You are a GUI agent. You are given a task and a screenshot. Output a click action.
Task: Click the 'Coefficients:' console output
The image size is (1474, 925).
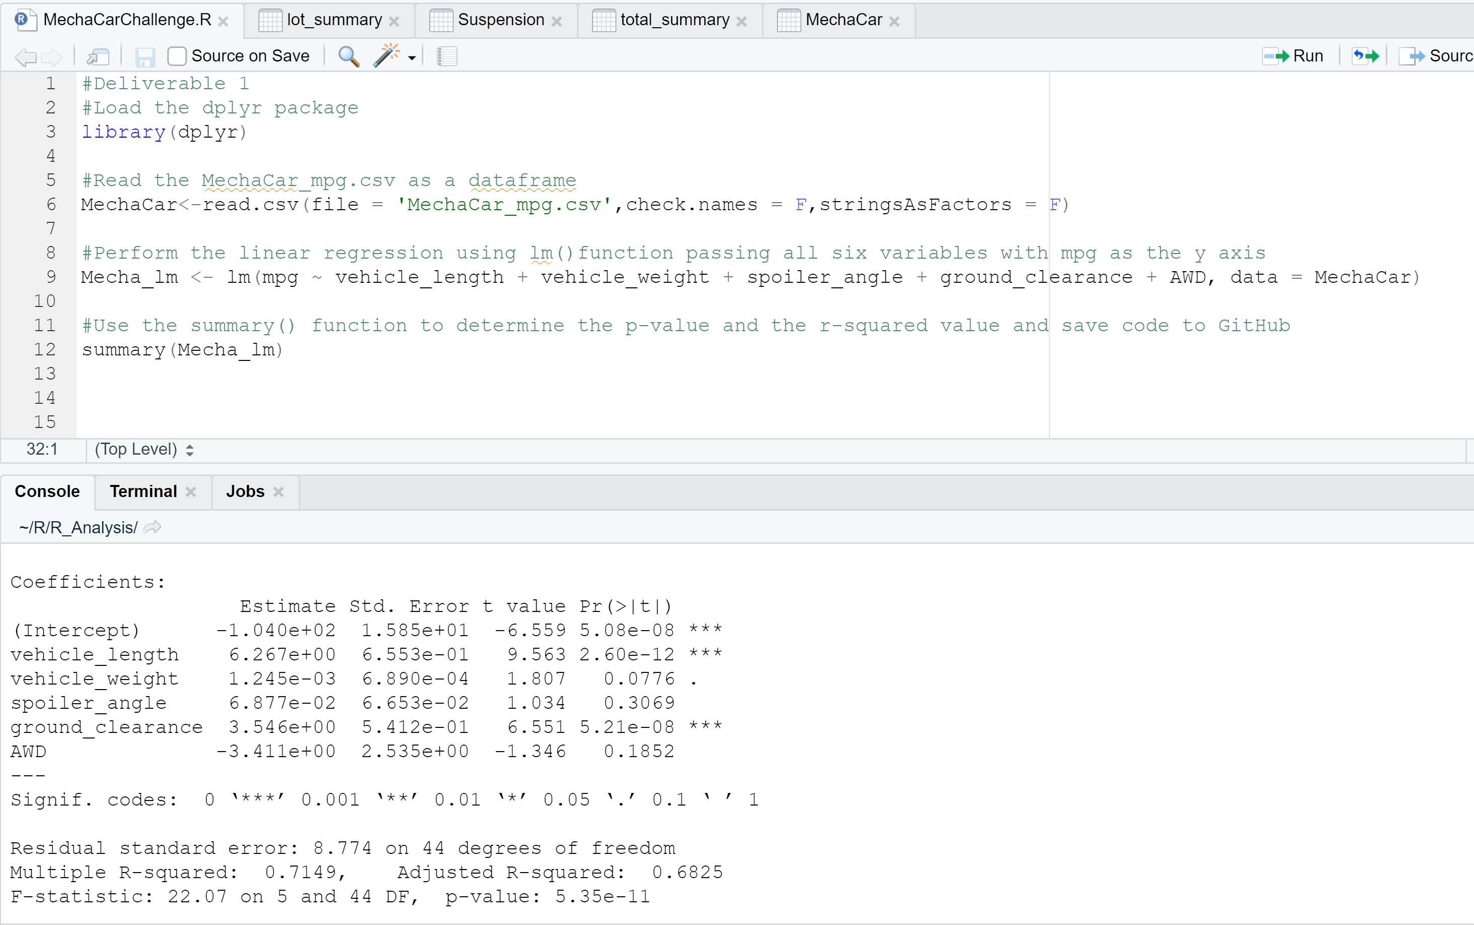[88, 582]
